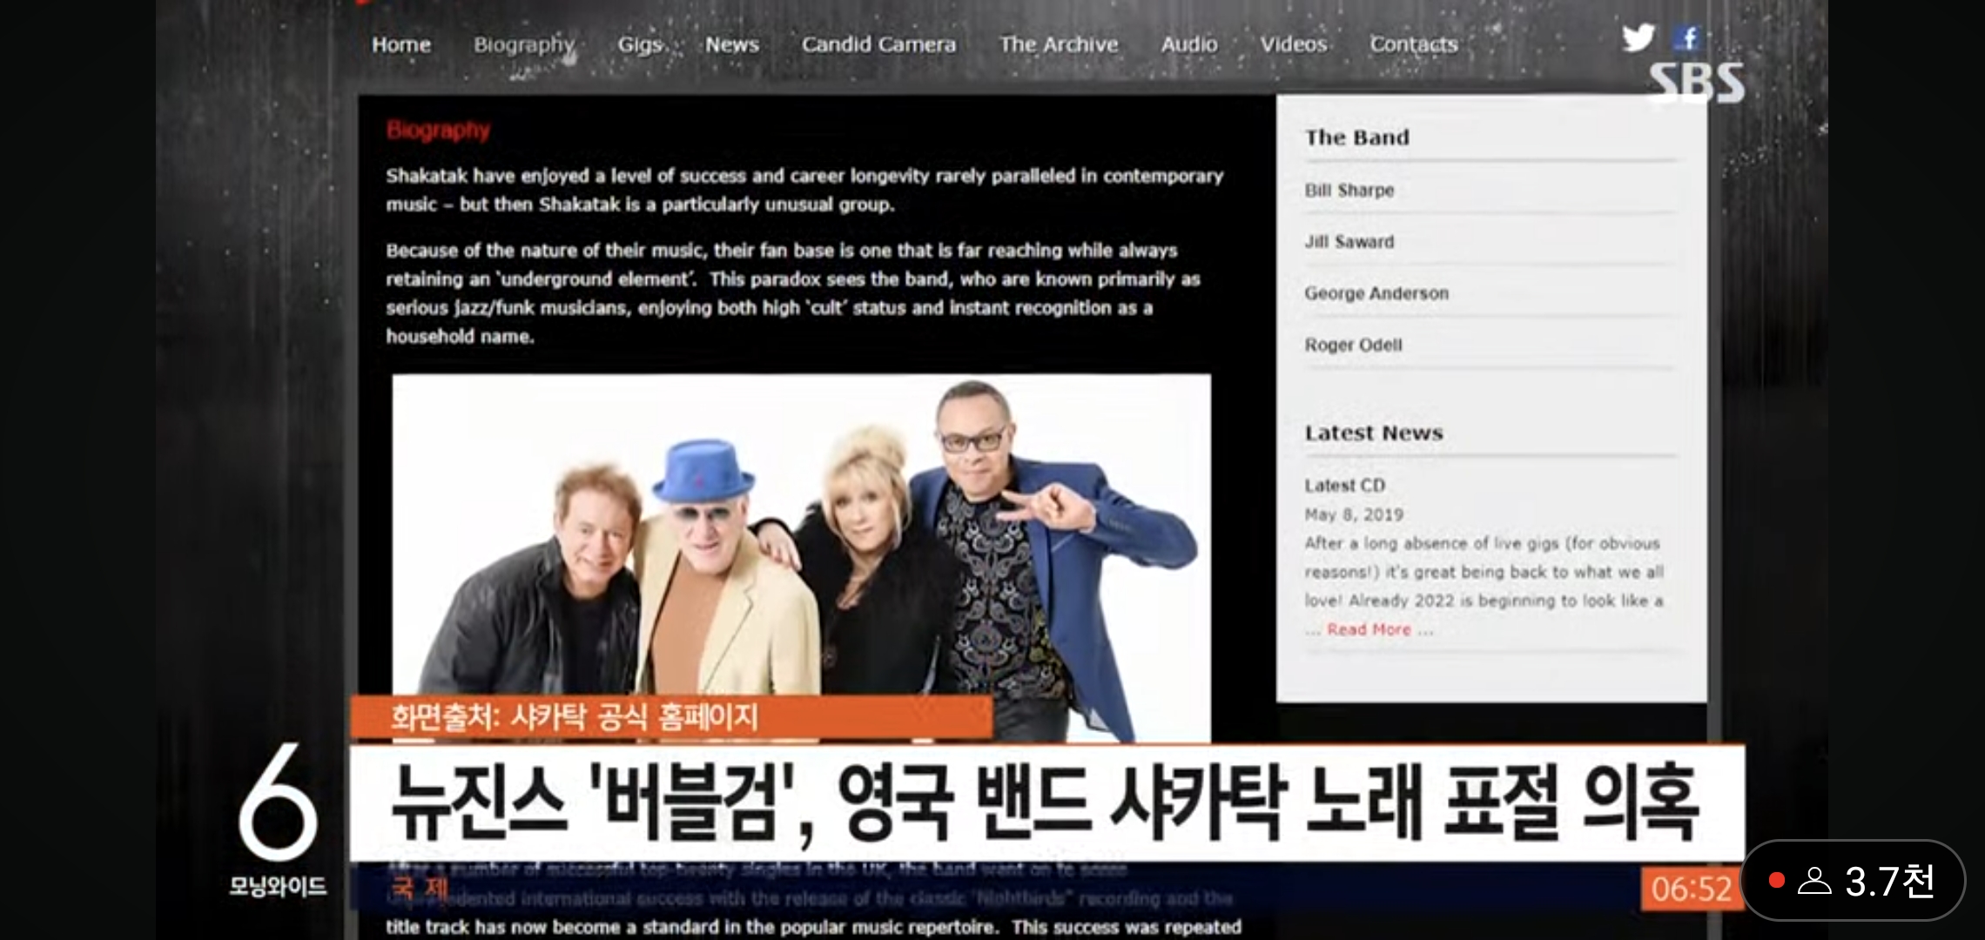Screen dimensions: 1985x940
Task: Open George Anderson band member link
Action: click(1376, 293)
